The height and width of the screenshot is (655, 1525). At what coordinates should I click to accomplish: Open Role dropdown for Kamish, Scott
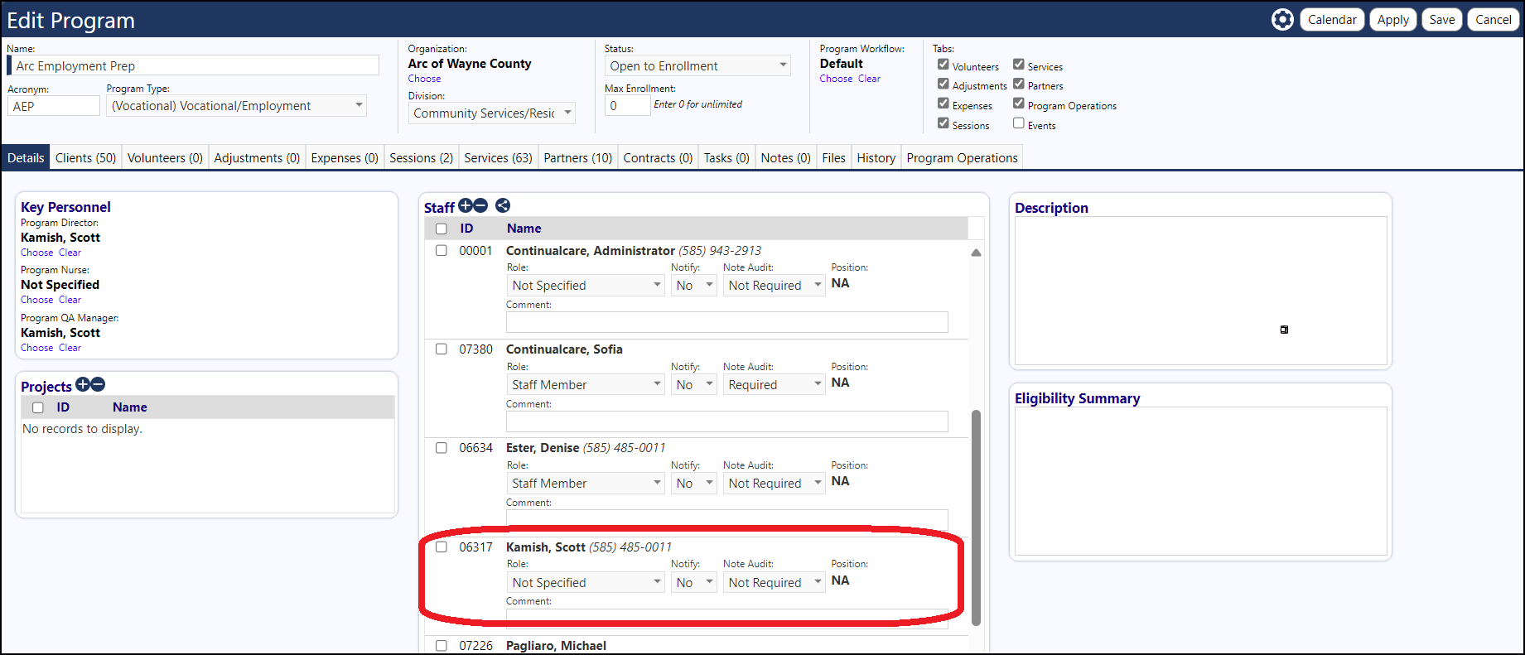tap(586, 582)
